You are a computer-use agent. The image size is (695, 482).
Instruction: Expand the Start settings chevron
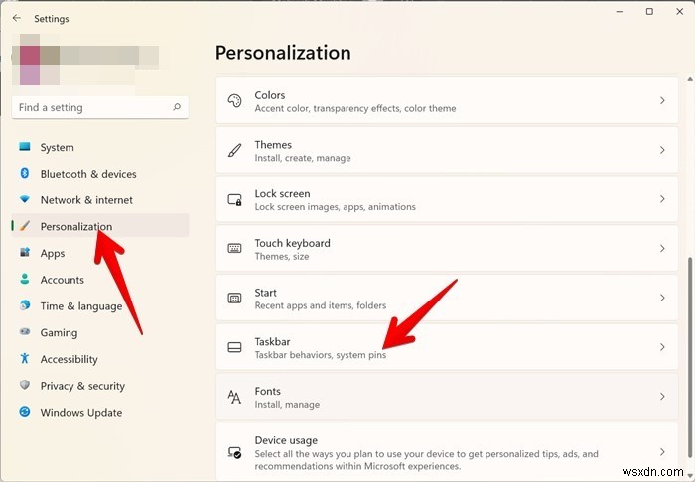pyautogui.click(x=662, y=299)
